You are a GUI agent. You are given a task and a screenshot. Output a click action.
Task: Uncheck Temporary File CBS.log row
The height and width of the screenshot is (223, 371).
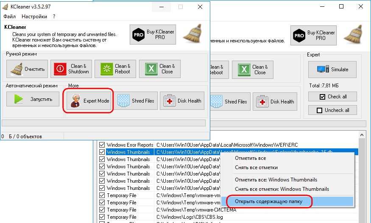[102, 217]
